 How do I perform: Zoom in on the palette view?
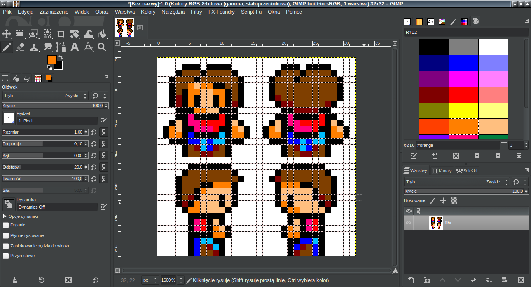coord(498,156)
